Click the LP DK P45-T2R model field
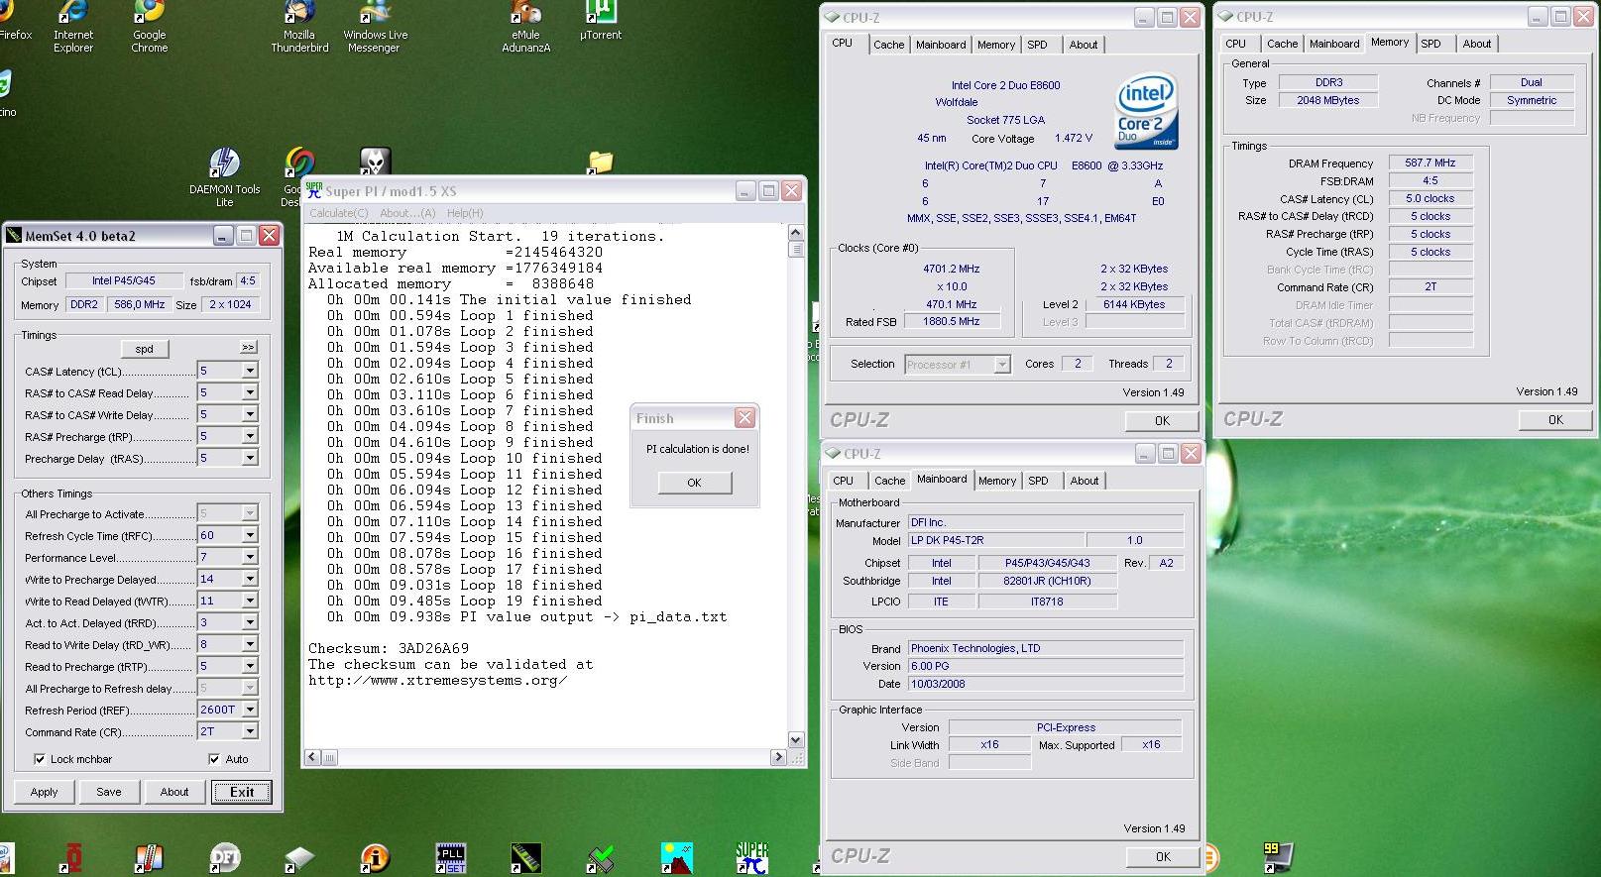The height and width of the screenshot is (877, 1601). [x=995, y=540]
